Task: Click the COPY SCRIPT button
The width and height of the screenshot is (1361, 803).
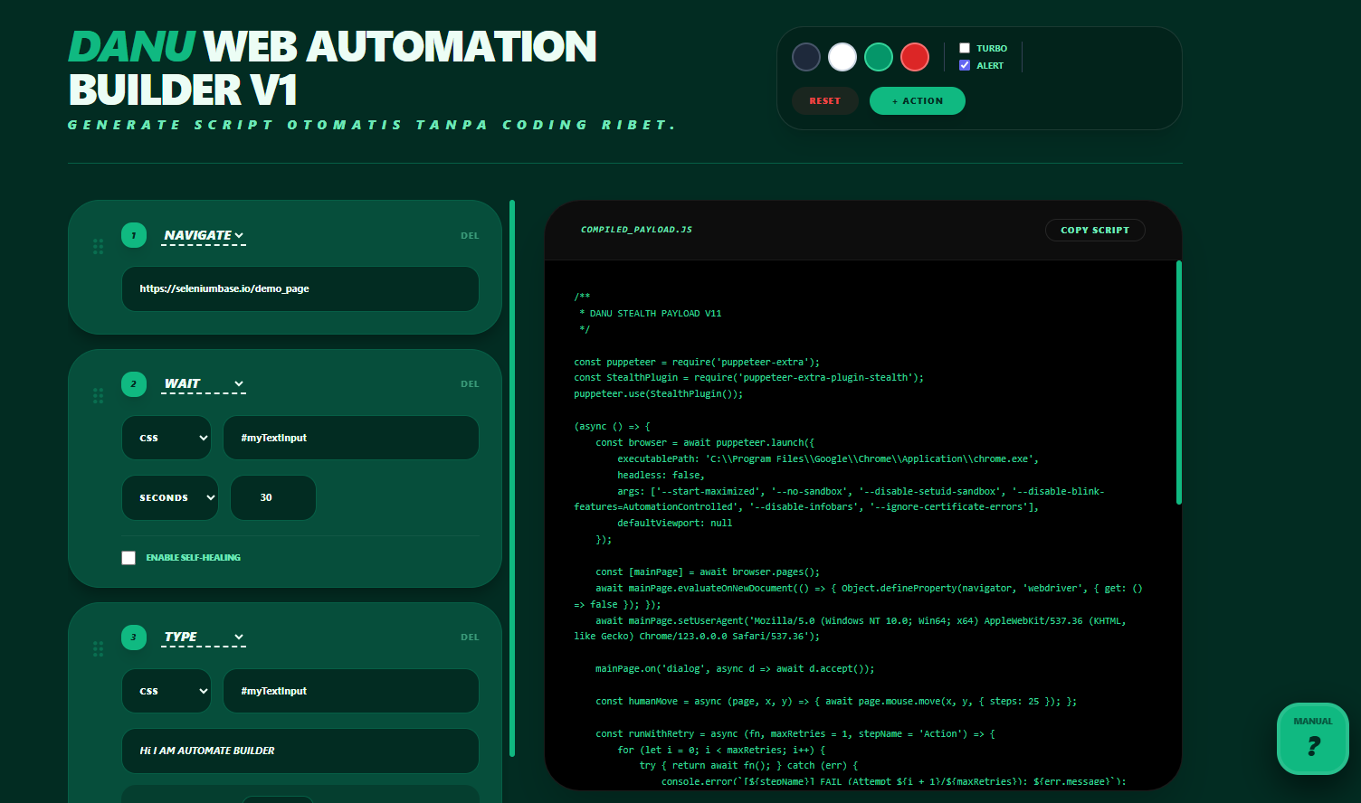Action: click(1095, 230)
